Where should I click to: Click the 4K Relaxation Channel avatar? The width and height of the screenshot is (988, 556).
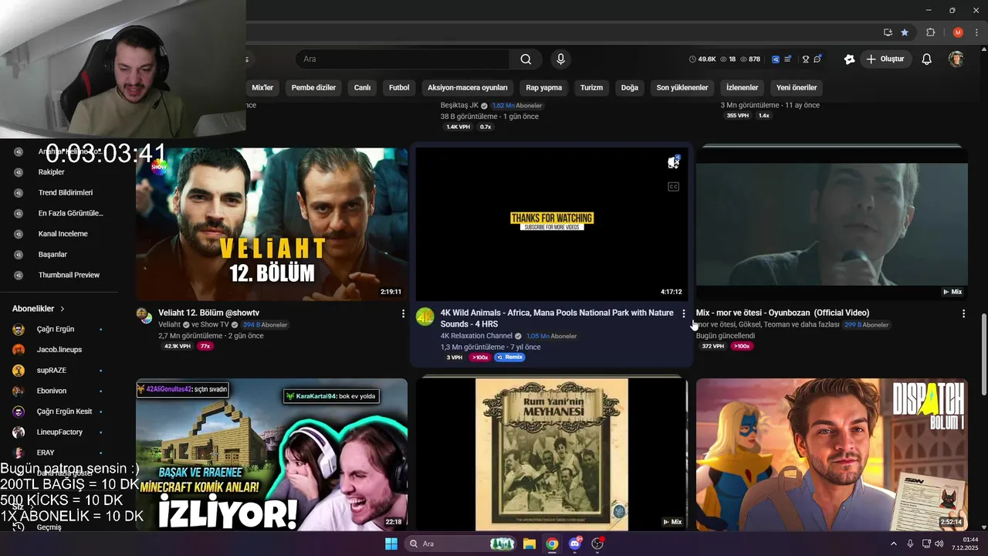point(425,317)
